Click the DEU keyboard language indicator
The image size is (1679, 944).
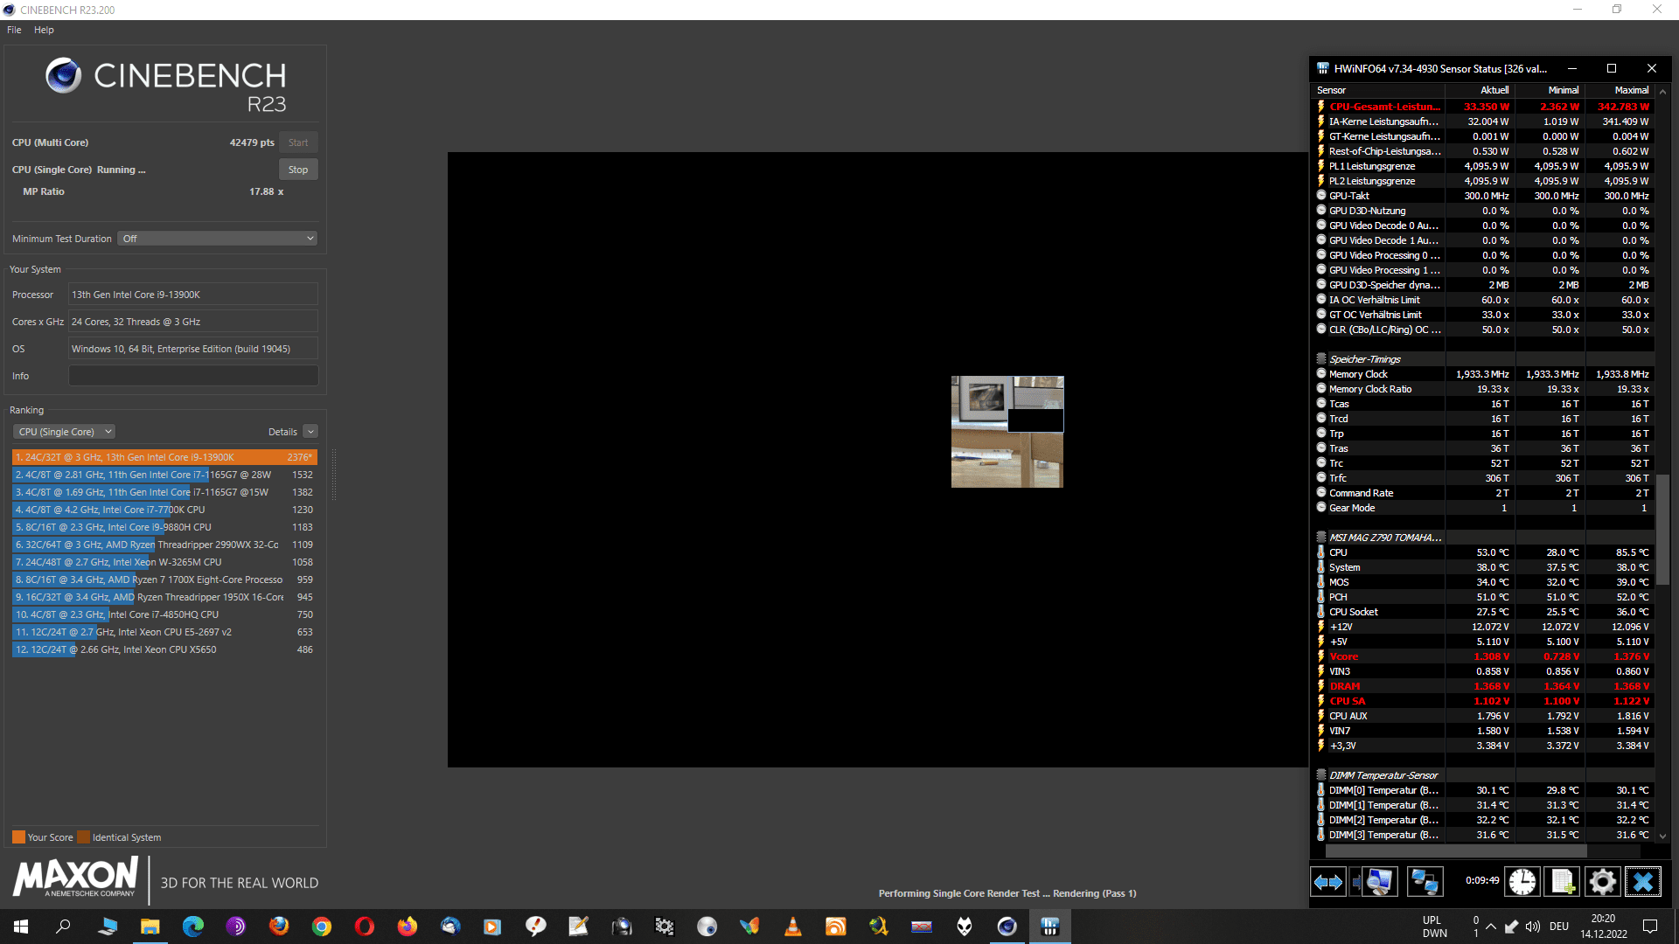[1559, 927]
